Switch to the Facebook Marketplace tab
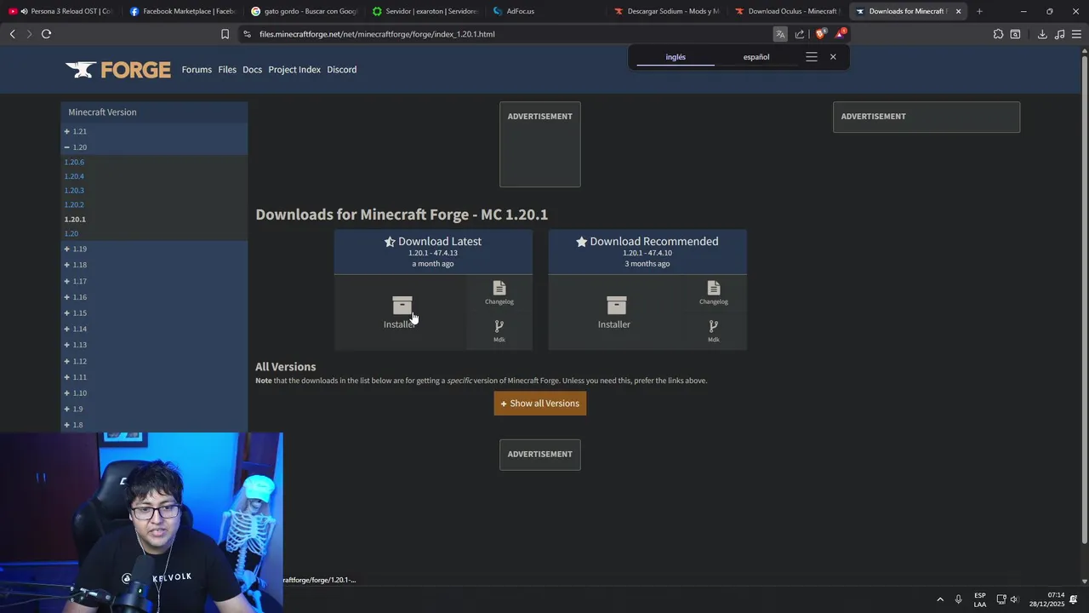1089x613 pixels. click(181, 11)
